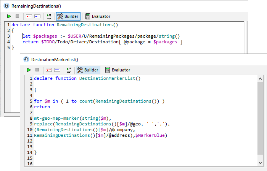
Task: Click the red dashed icon in DestinationMarkerList toolbar
Action: pos(49,70)
